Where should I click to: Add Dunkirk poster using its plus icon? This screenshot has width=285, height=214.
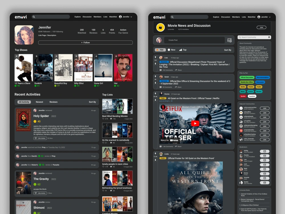coord(36,56)
